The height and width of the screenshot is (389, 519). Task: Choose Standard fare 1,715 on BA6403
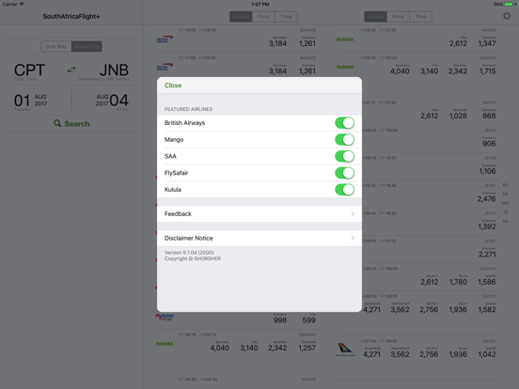pos(488,70)
